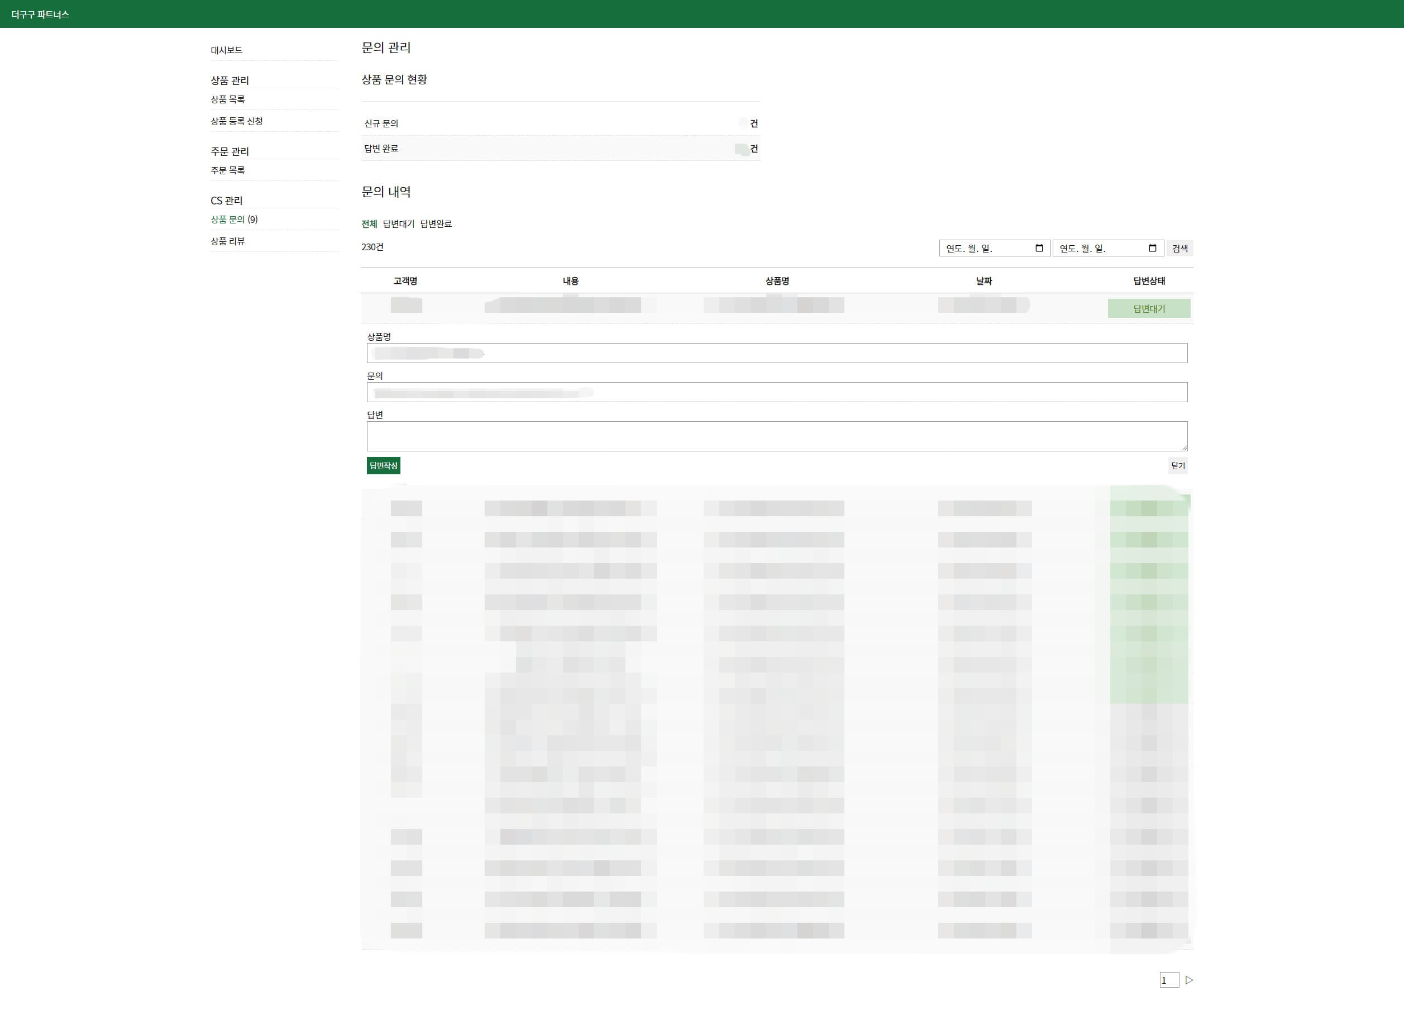
Task: Switch to the 답변대기 filter tab
Action: coord(398,224)
